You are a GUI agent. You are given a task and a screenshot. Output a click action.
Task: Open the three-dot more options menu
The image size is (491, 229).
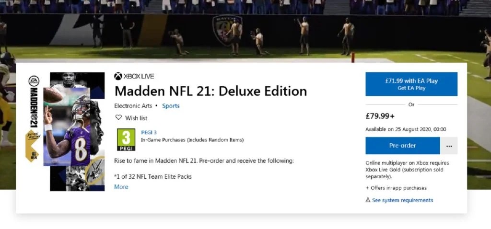[449, 146]
